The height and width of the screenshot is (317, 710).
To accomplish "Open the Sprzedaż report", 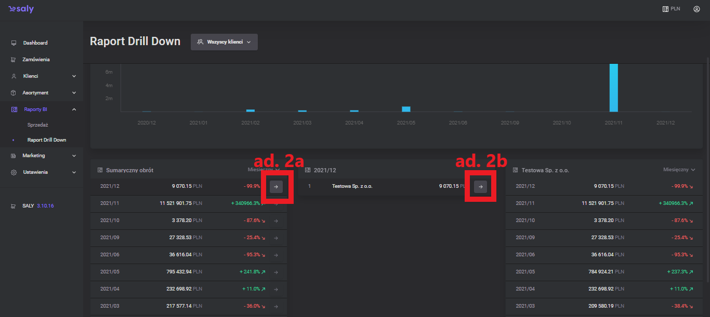I will click(x=37, y=125).
